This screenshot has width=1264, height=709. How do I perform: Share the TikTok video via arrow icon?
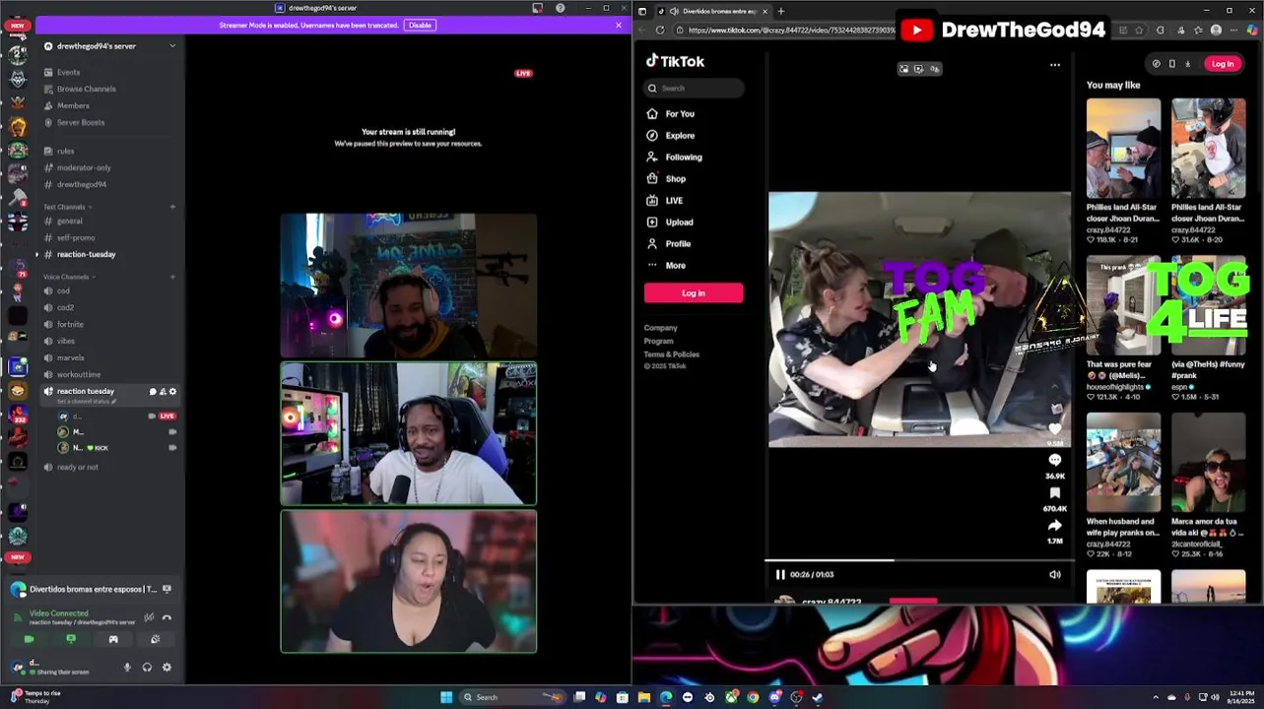pos(1055,526)
